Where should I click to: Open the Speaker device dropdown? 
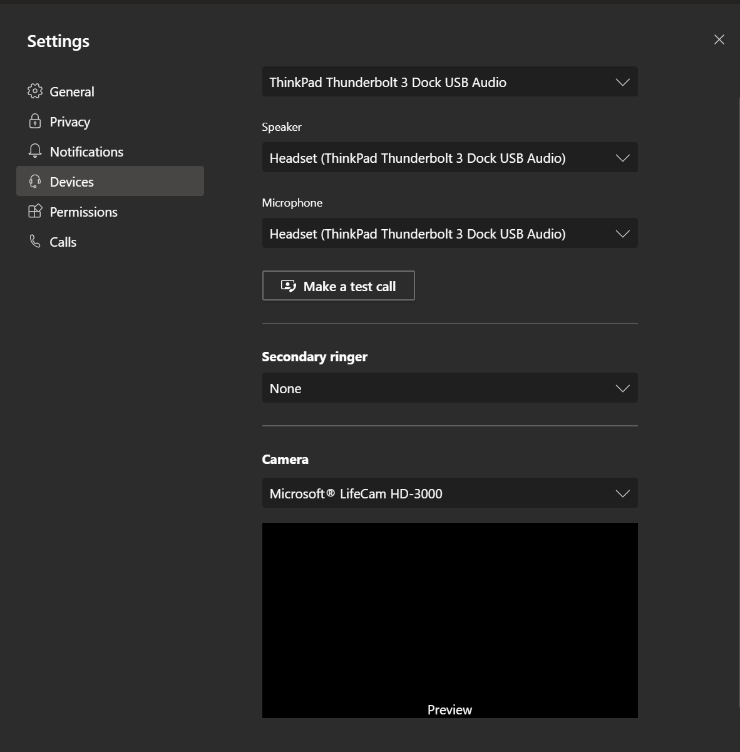pos(450,157)
